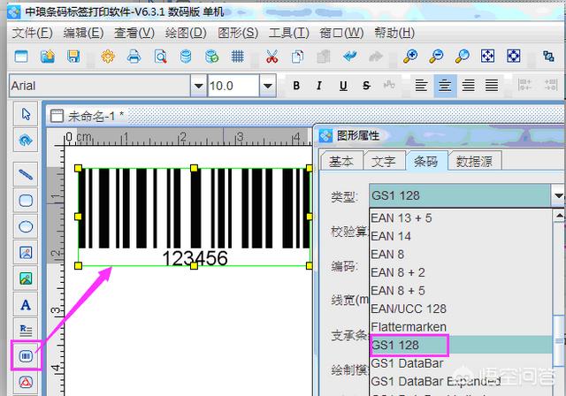Fit view with outward arrows icon
This screenshot has height=396, width=566.
pyautogui.click(x=487, y=57)
